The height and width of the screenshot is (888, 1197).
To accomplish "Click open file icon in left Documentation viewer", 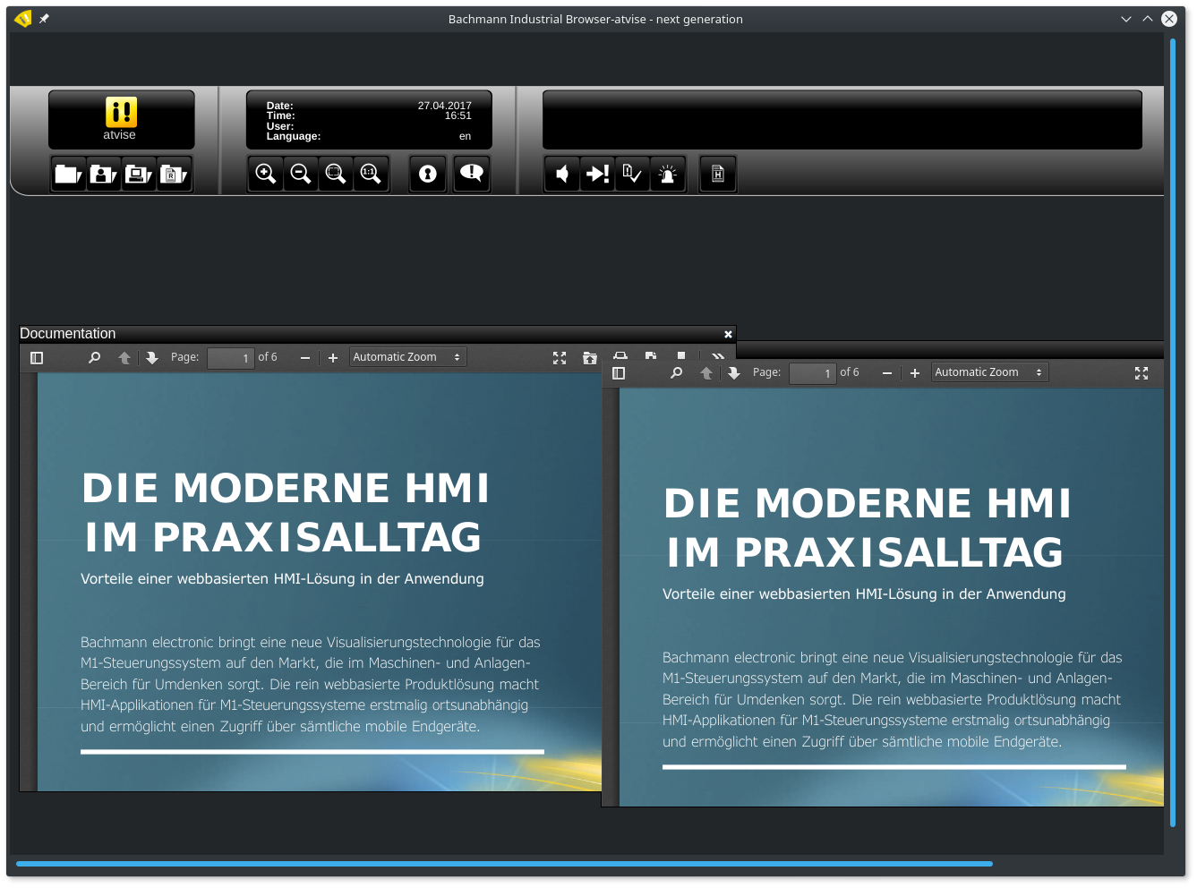I will [x=589, y=358].
